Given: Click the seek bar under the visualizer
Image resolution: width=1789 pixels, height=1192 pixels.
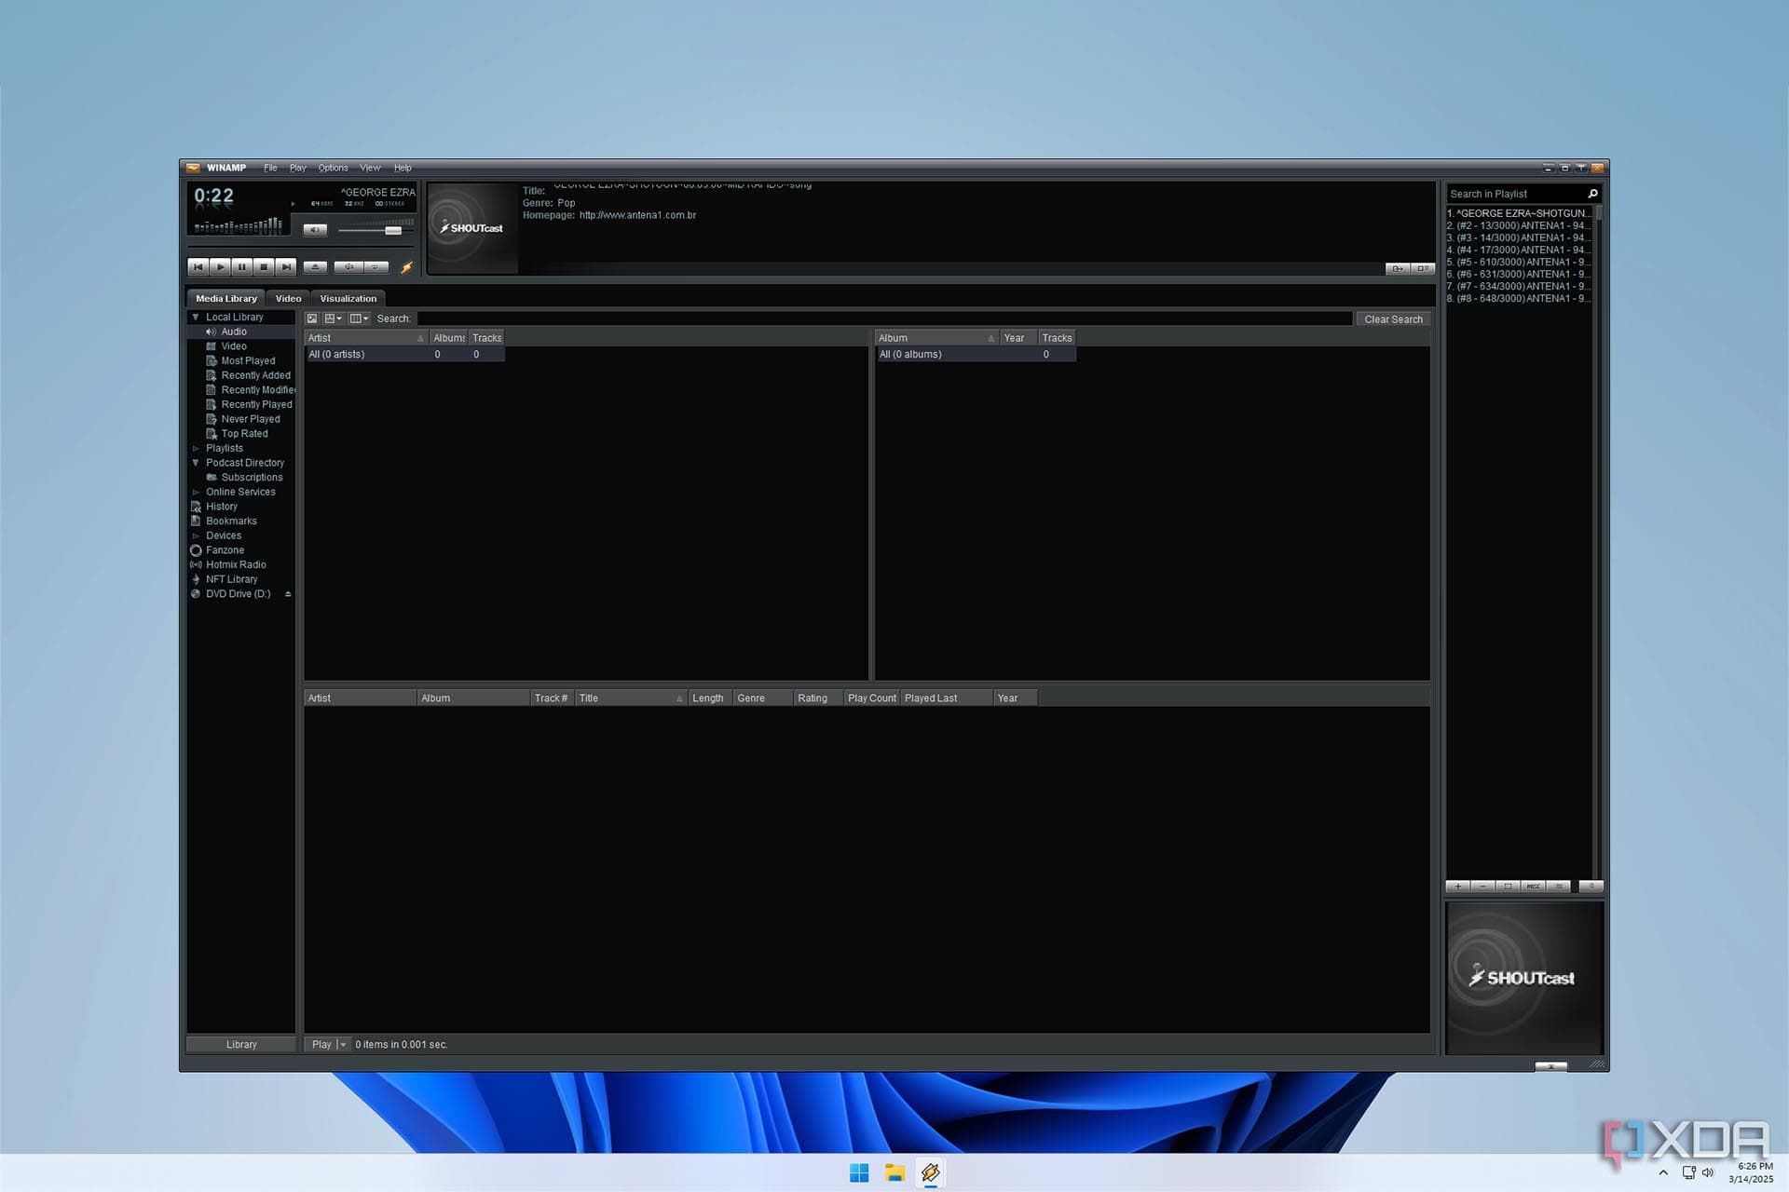Looking at the screenshot, I should pos(302,248).
